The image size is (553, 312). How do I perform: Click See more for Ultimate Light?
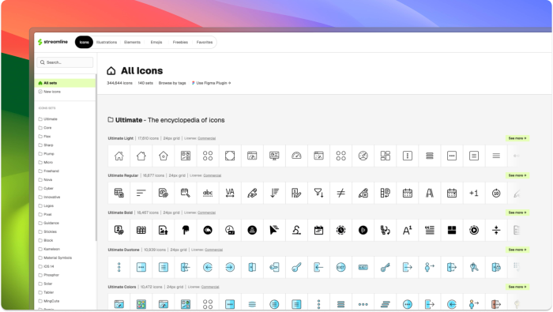click(517, 138)
